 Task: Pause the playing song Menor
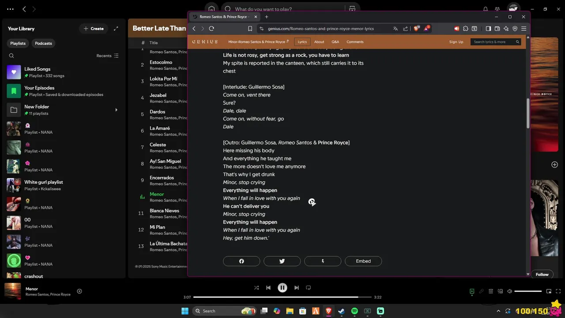pyautogui.click(x=282, y=288)
